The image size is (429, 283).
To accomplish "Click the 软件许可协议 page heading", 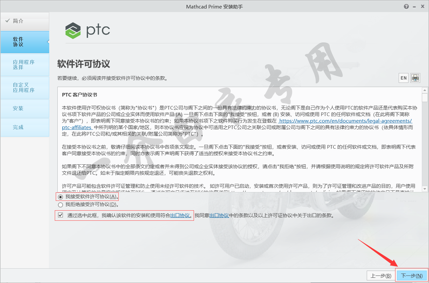I will click(83, 64).
